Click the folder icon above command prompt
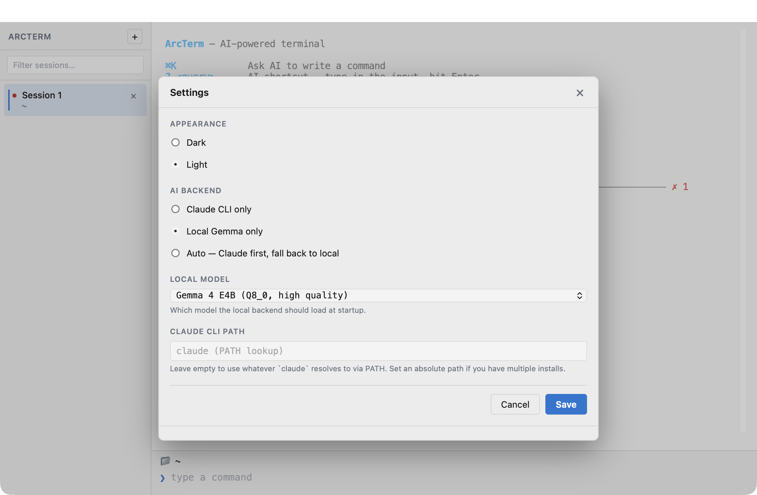 point(165,461)
